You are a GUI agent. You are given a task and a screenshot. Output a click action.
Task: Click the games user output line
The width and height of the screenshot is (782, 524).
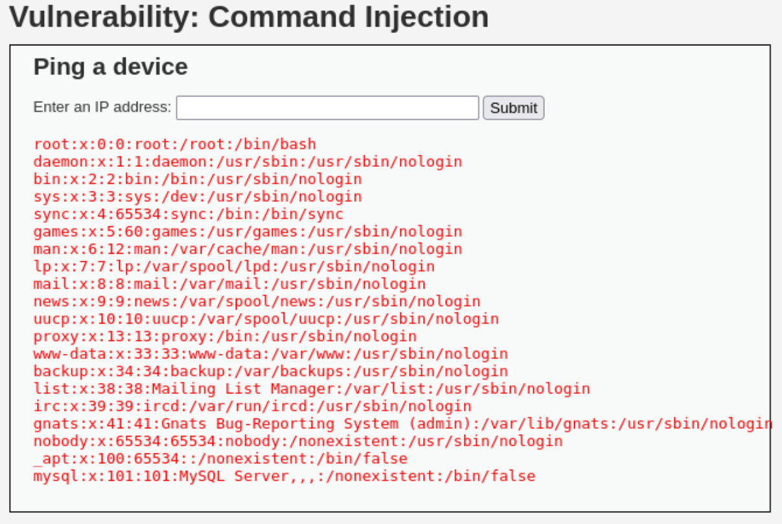(248, 232)
